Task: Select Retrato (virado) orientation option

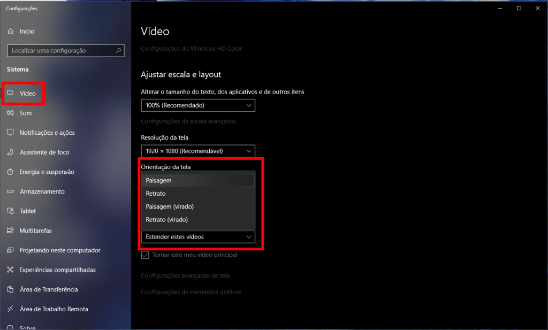Action: click(198, 220)
